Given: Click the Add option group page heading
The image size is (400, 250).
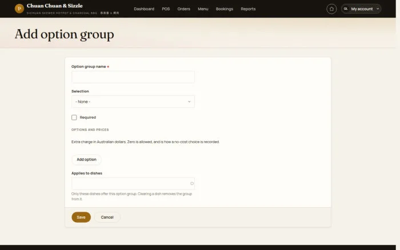Looking at the screenshot, I should (64, 34).
